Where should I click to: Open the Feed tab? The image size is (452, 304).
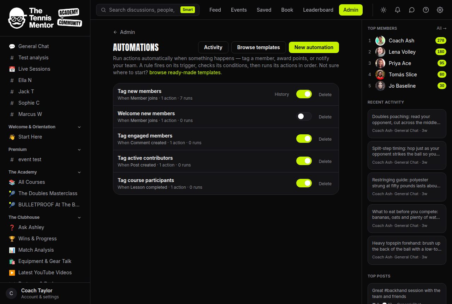pos(215,10)
